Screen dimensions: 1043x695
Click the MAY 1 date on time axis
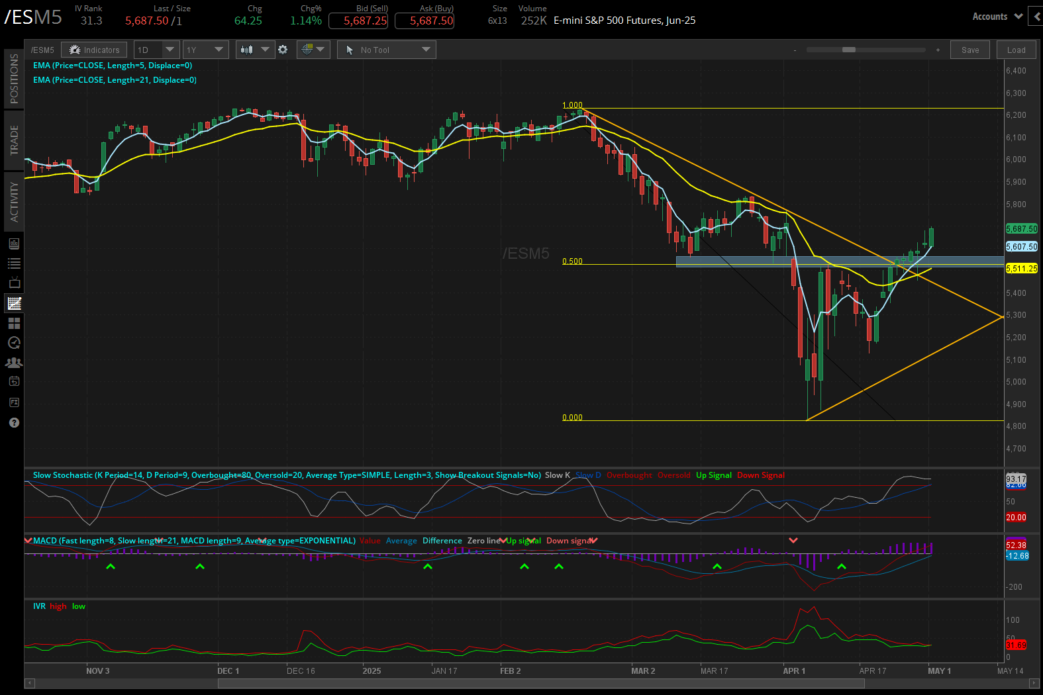click(939, 671)
